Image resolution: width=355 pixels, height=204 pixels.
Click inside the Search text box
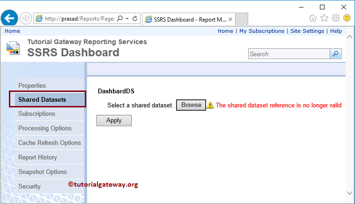click(289, 54)
